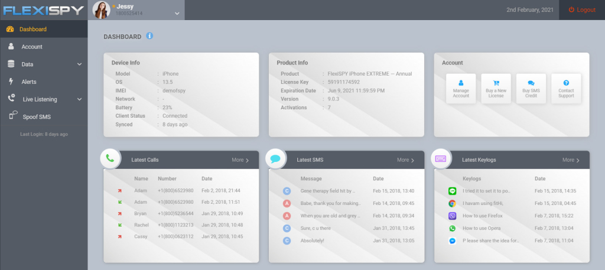Select the Rachel name in Latest Calls
Screen dimensions: 605x270
coord(141,225)
